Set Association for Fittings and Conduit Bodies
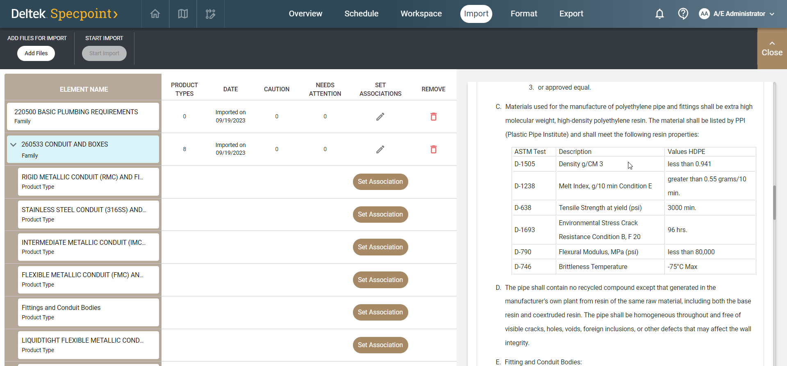This screenshot has height=366, width=787. (x=380, y=312)
